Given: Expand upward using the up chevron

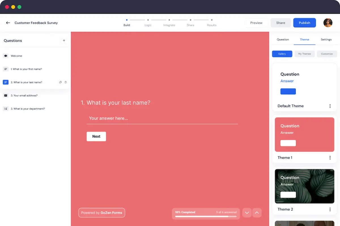Looking at the screenshot, I should tap(257, 213).
